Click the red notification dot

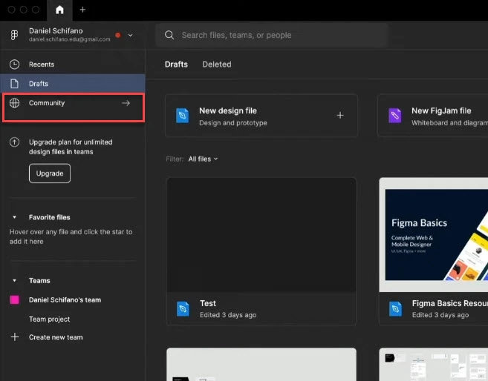[x=118, y=35]
